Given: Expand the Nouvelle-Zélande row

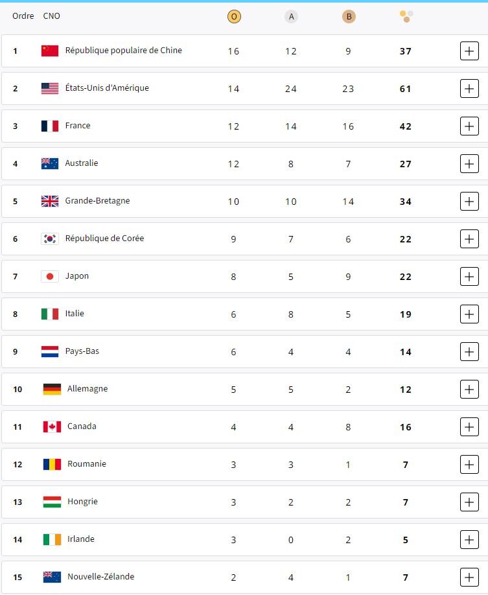Looking at the screenshot, I should pyautogui.click(x=469, y=577).
